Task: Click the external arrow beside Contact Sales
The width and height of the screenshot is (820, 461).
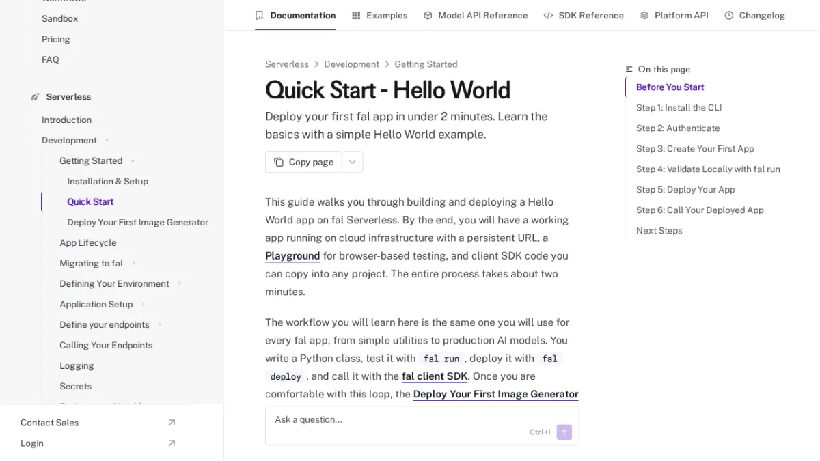Action: tap(172, 423)
